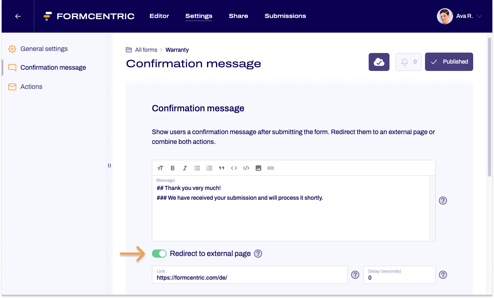Open the Editor section

click(159, 16)
